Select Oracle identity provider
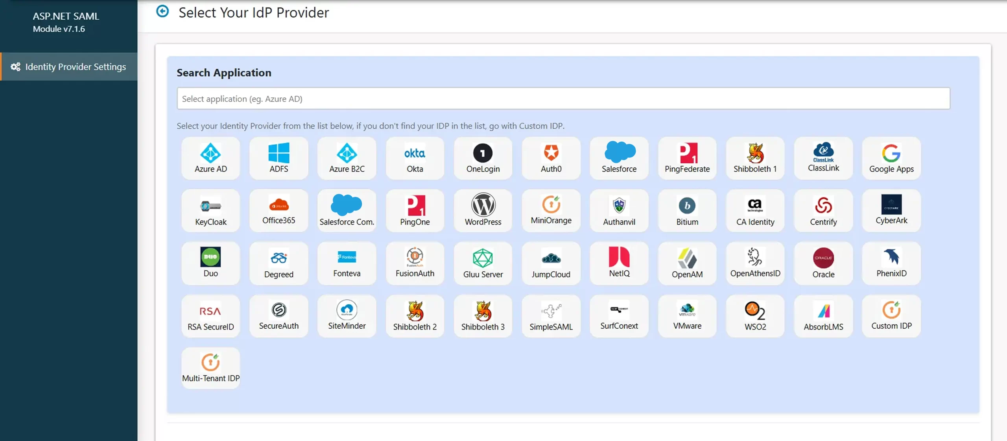Screen dimensions: 1007x441 click(x=823, y=264)
